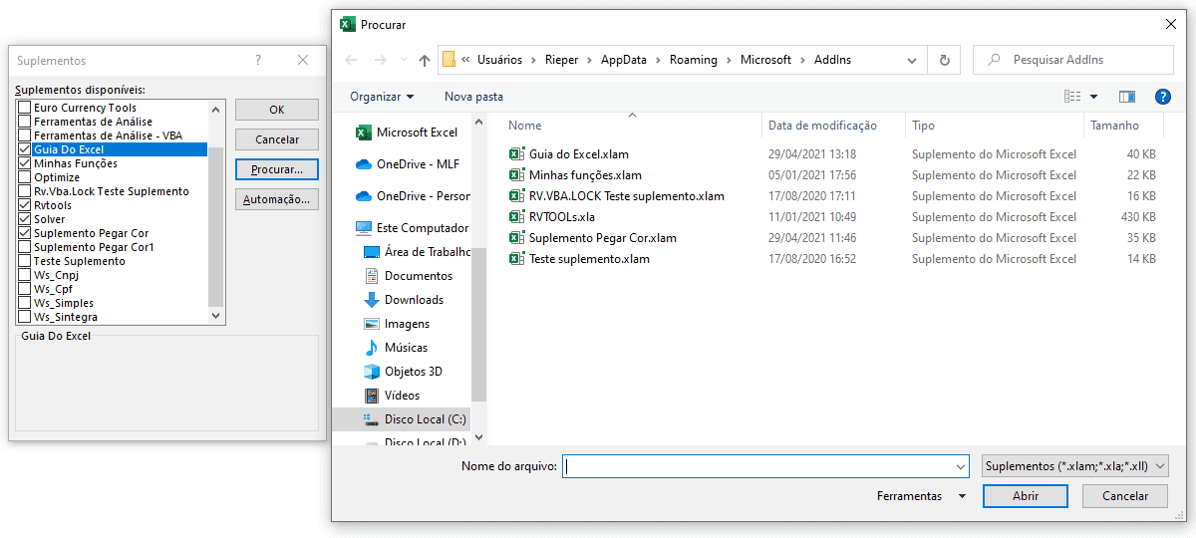Click the OneDrive - Person cloud icon

click(364, 196)
